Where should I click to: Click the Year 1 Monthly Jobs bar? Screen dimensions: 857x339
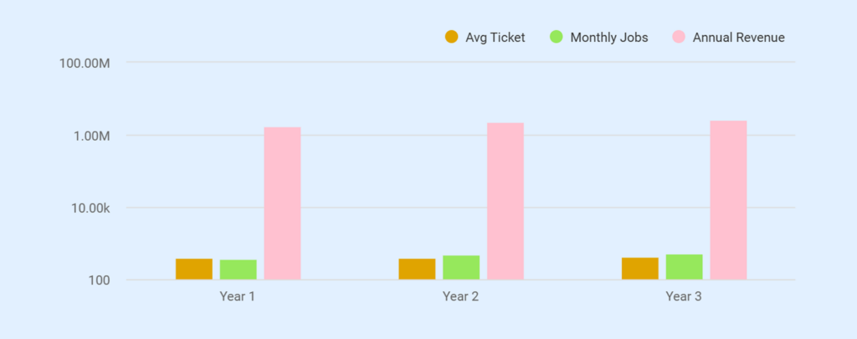[239, 270]
